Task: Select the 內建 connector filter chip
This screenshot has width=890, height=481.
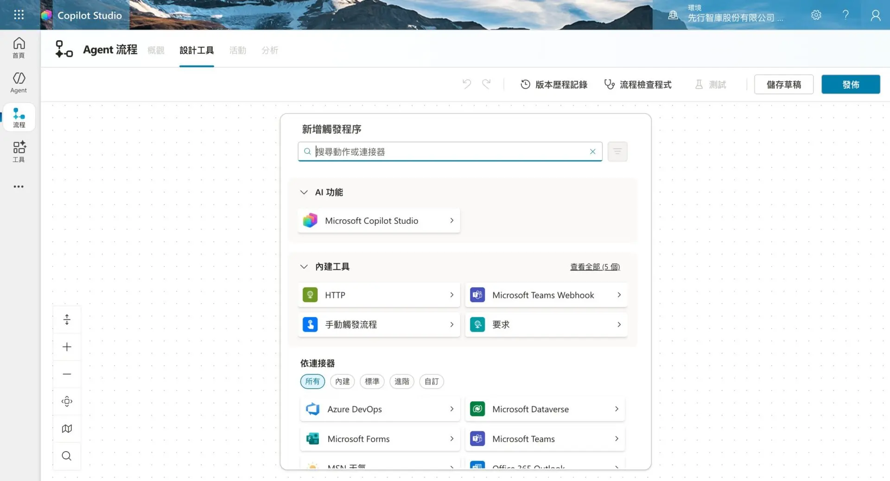Action: [343, 381]
